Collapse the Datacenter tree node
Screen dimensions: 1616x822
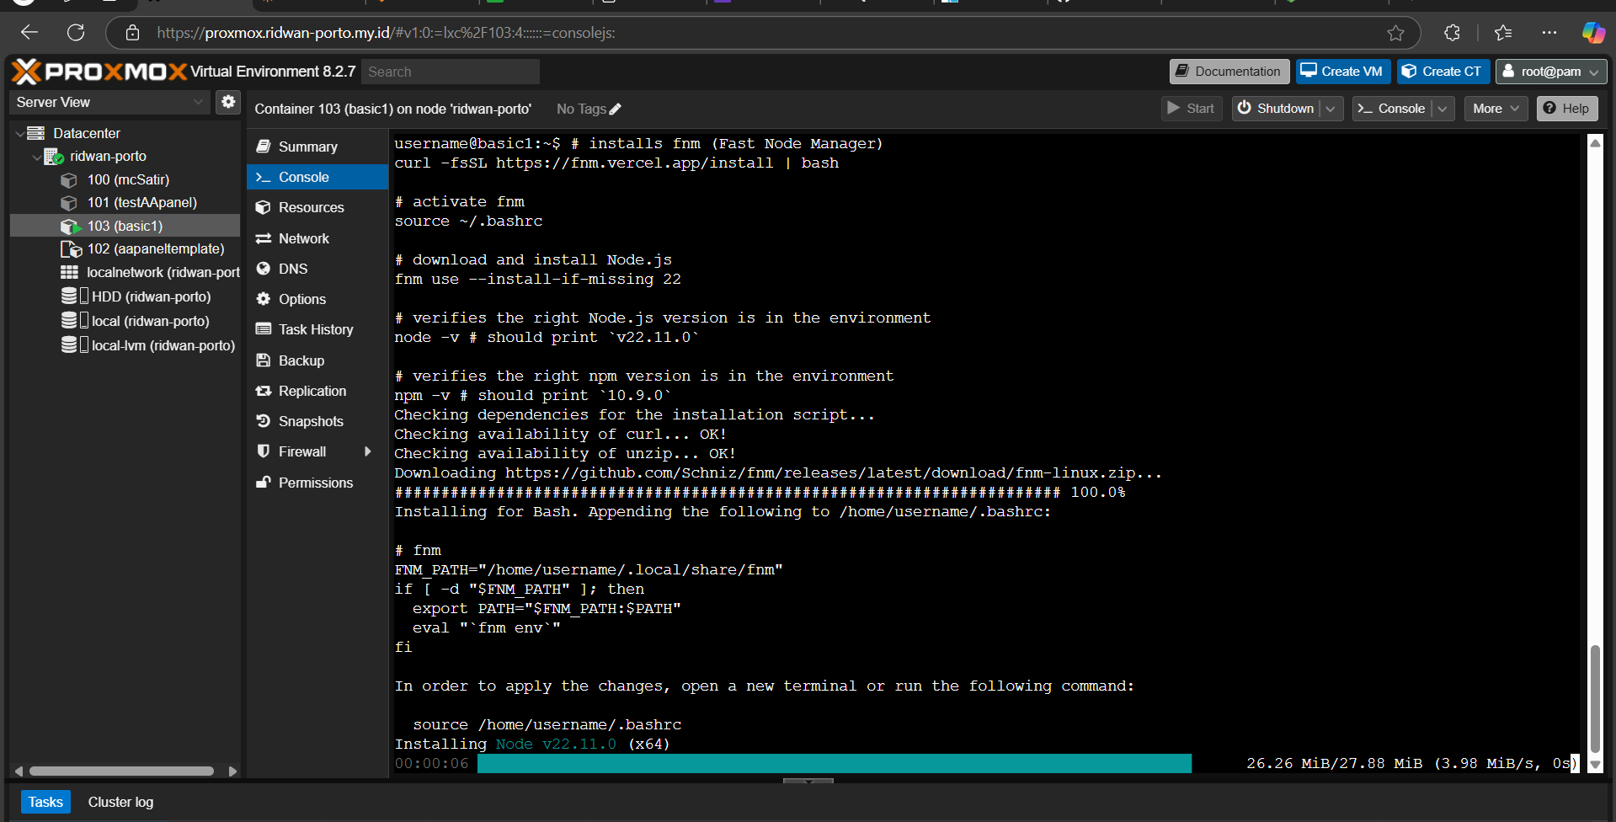19,132
